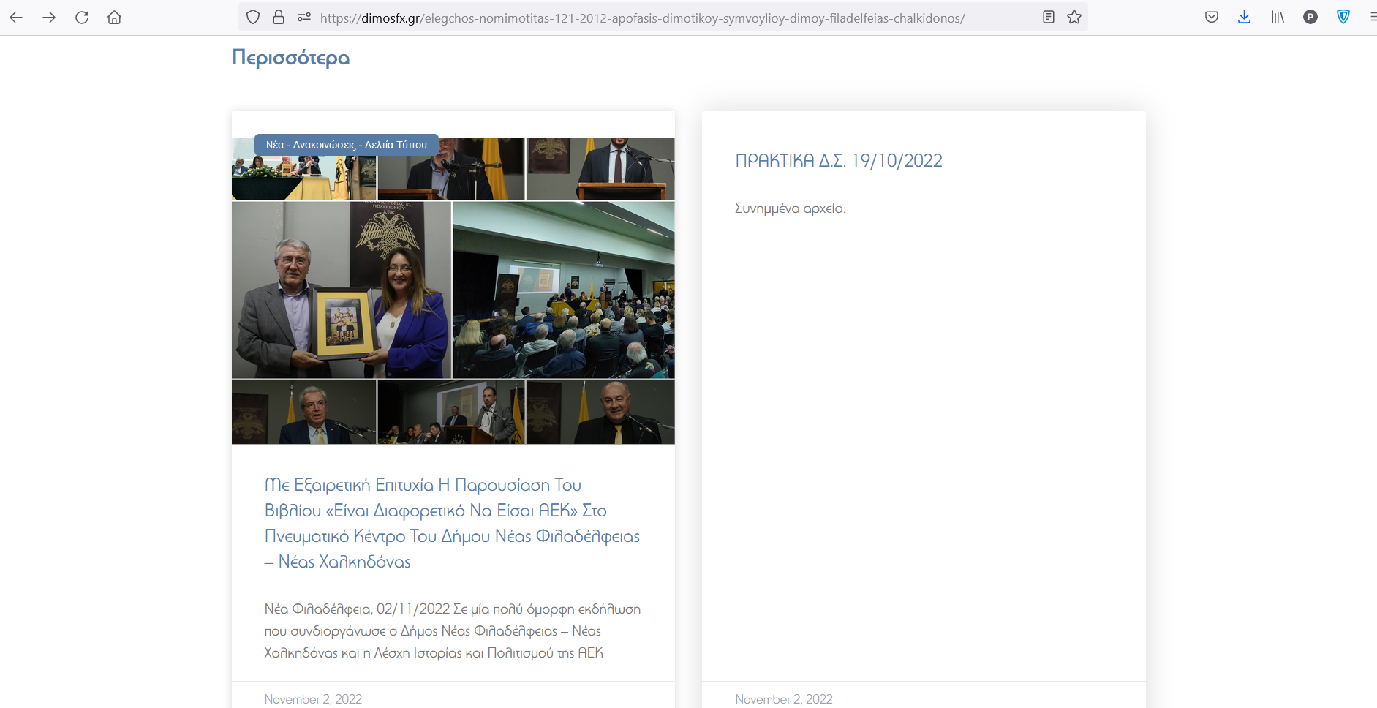Open tracking protection shield in address bar
The image size is (1377, 708).
[253, 18]
